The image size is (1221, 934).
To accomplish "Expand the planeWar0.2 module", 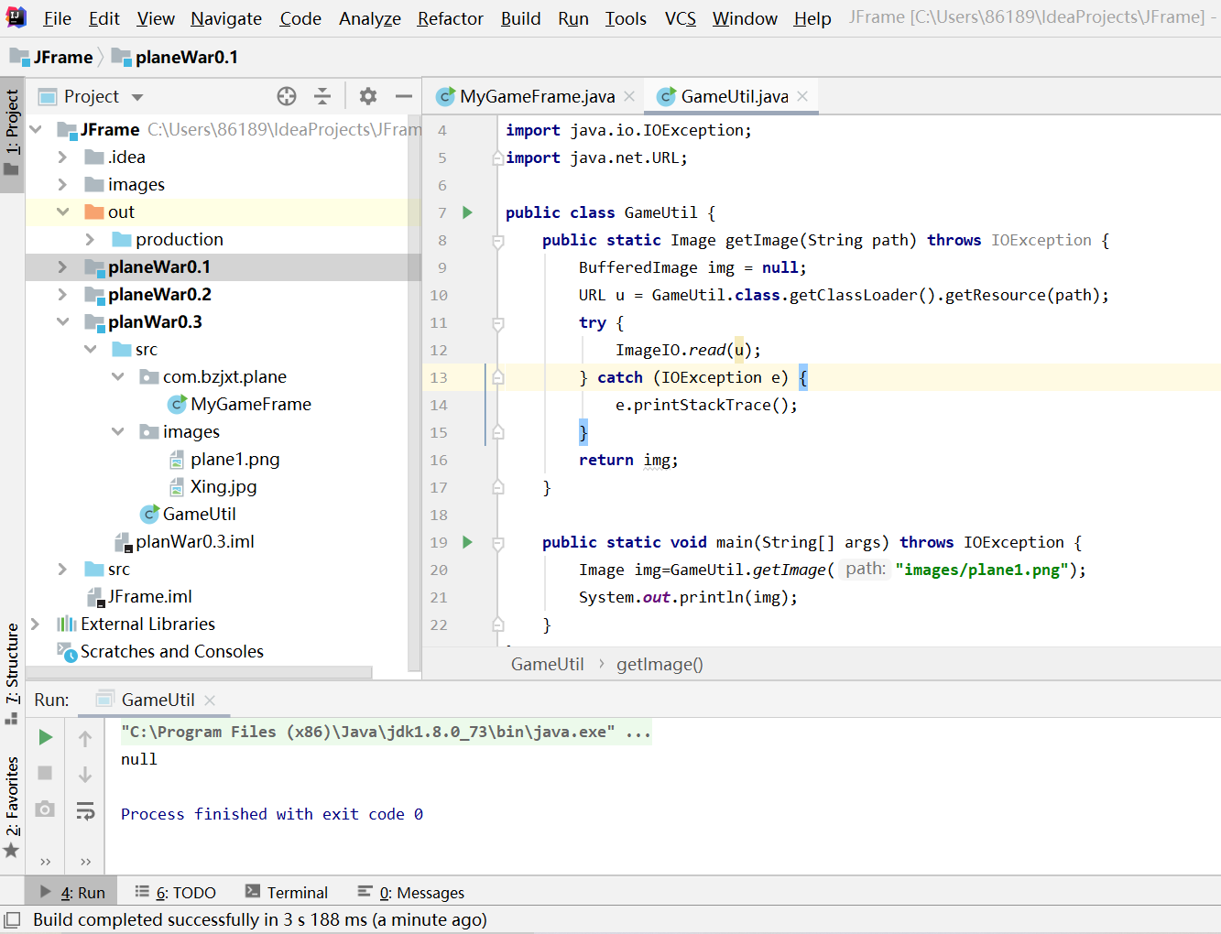I will click(x=62, y=294).
